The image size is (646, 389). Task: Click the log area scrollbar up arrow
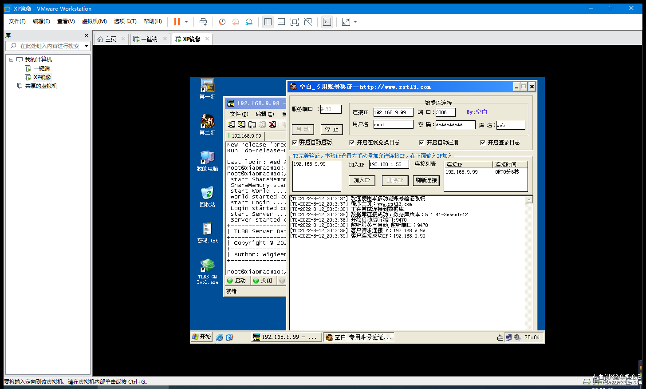[x=529, y=200]
